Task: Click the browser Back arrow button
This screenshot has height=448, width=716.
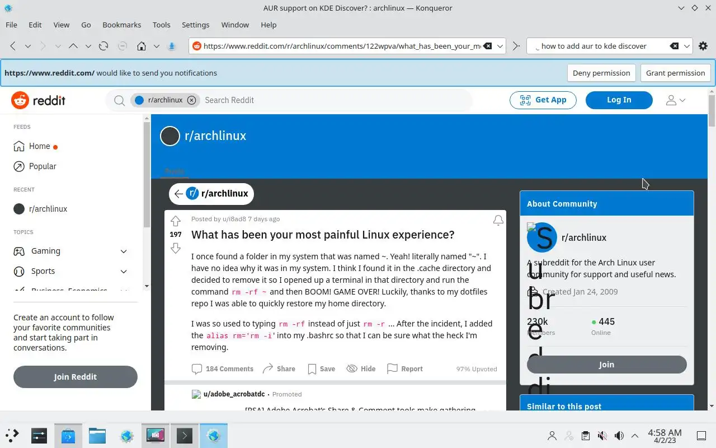Action: click(13, 46)
